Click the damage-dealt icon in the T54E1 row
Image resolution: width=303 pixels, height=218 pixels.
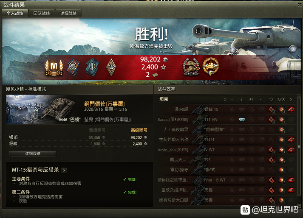tap(281, 140)
